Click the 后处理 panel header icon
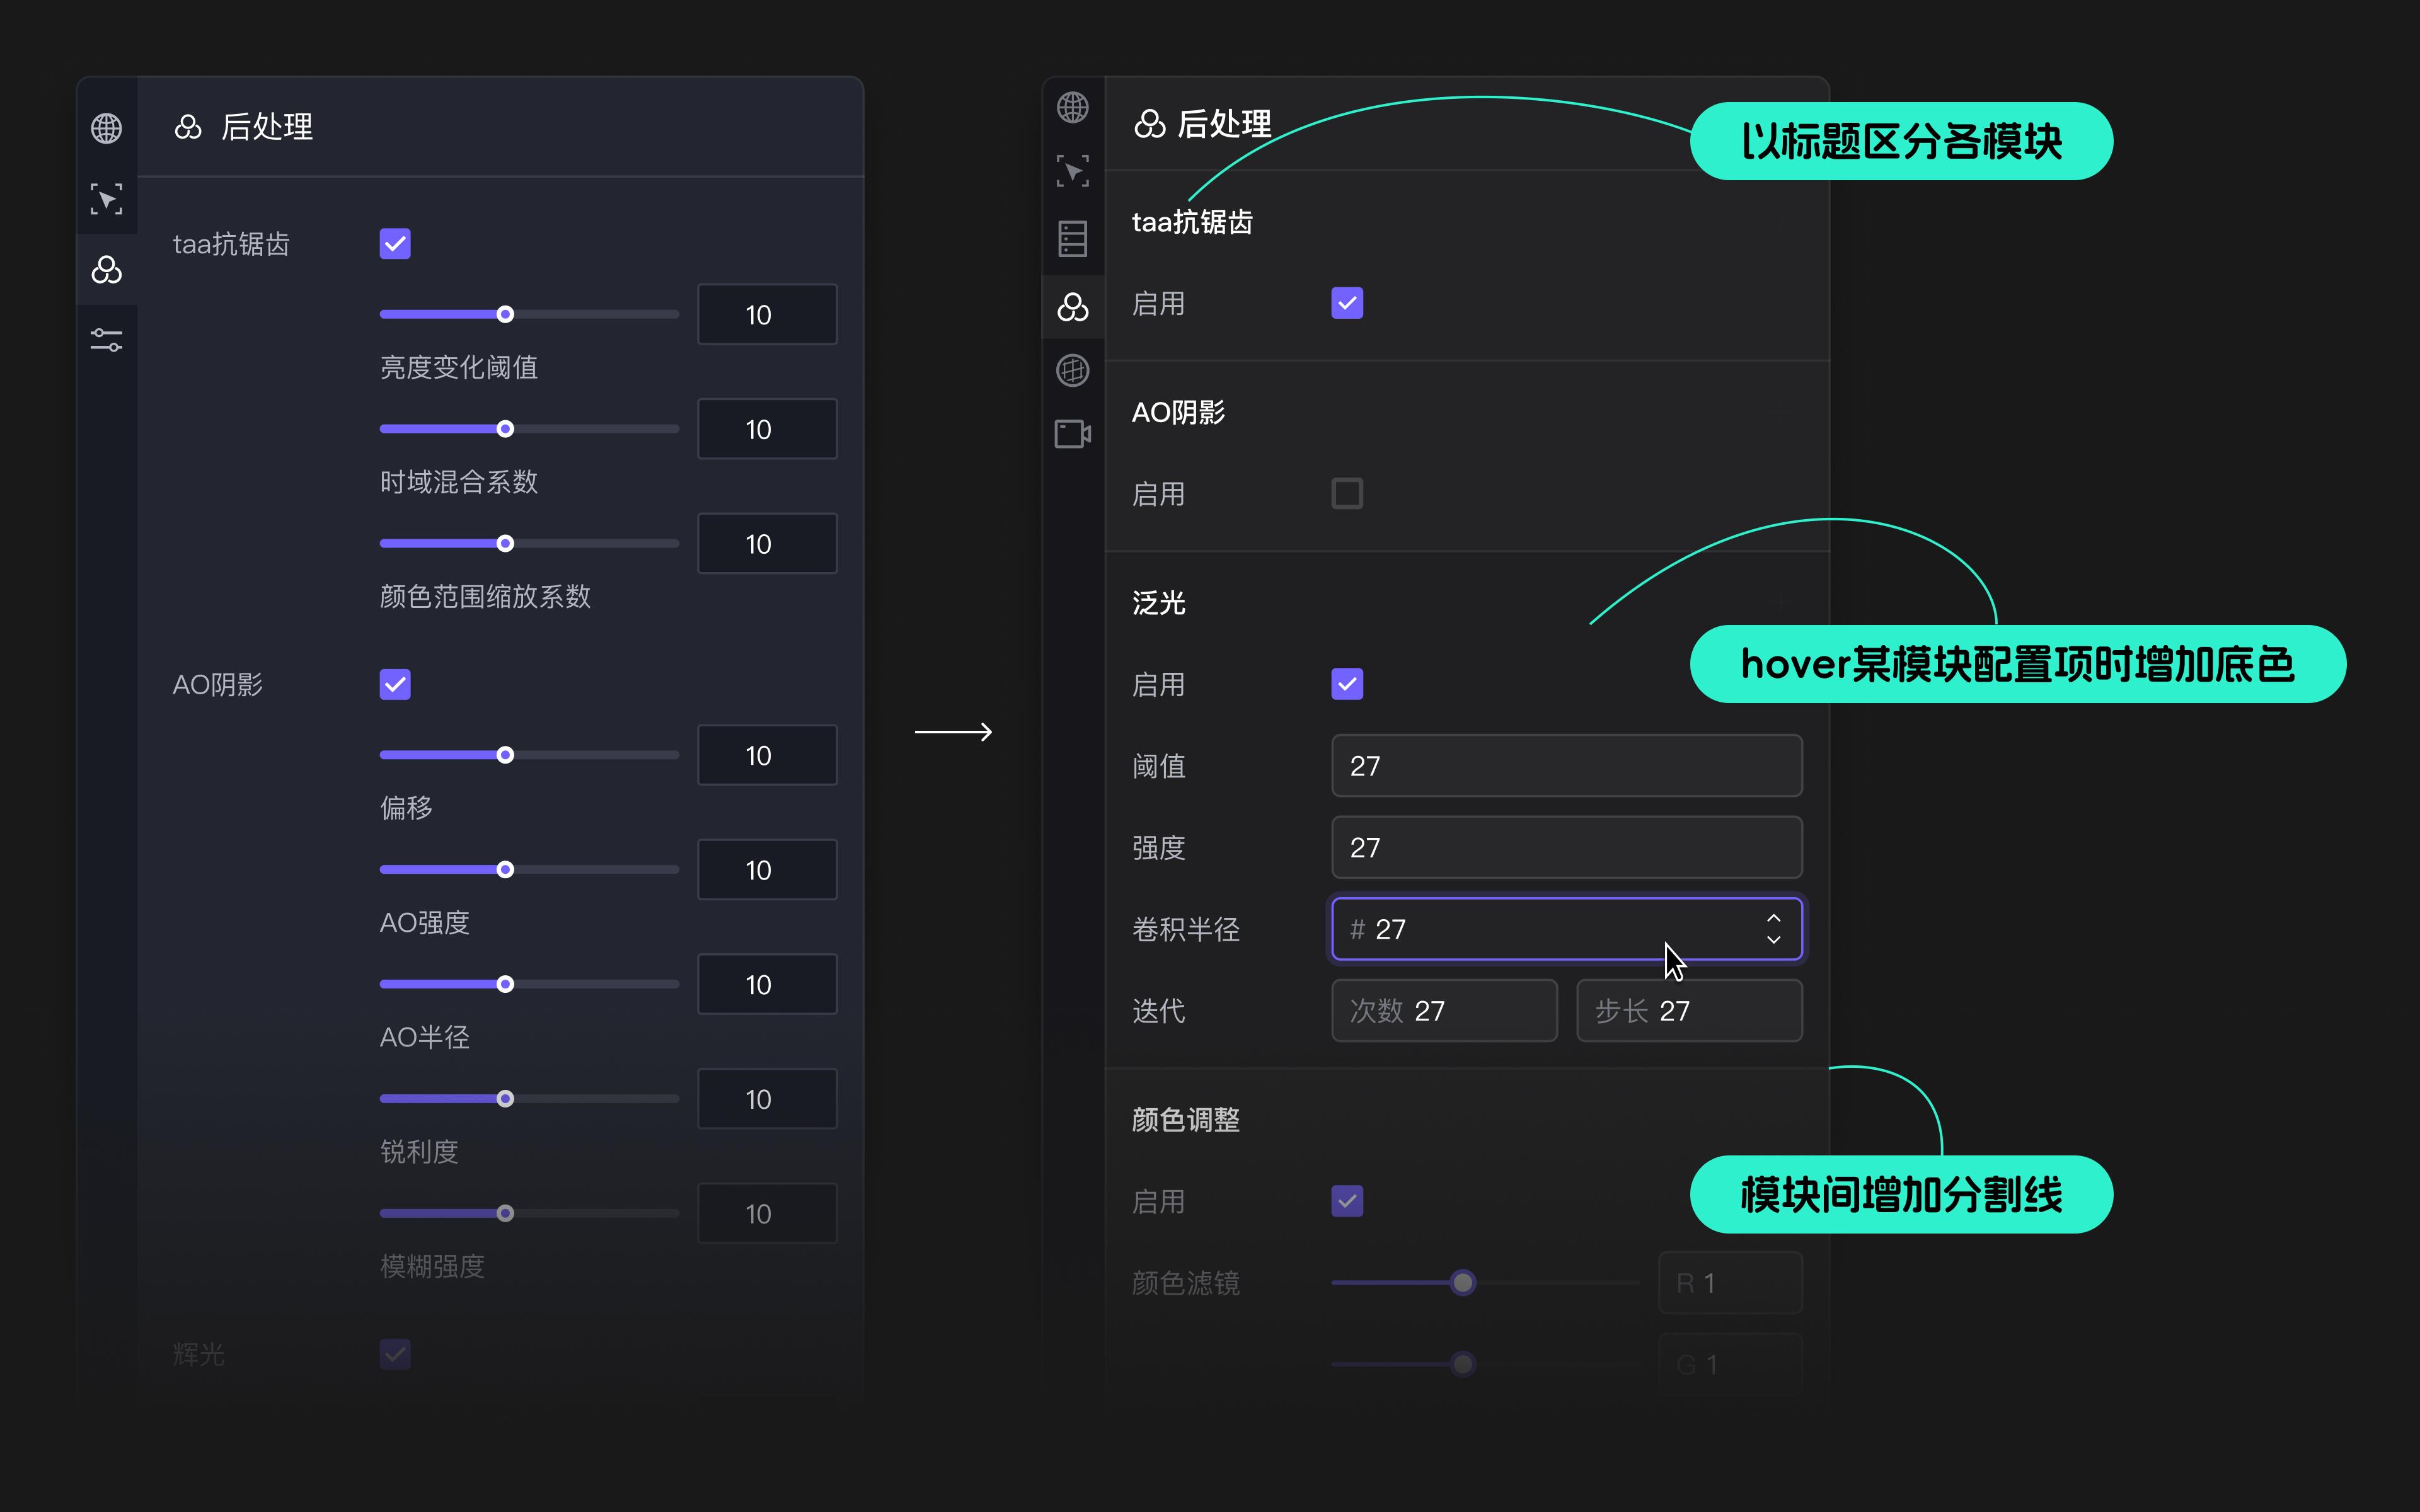 [189, 127]
